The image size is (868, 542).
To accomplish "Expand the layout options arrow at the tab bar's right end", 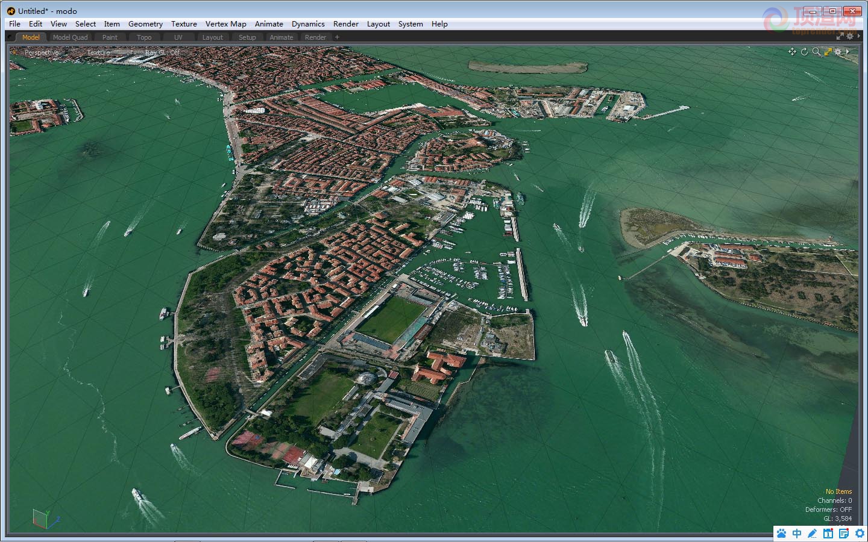I will (x=858, y=37).
